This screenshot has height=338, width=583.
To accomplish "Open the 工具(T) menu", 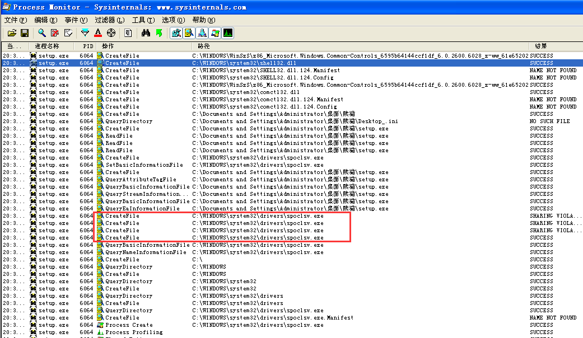I will pyautogui.click(x=143, y=20).
